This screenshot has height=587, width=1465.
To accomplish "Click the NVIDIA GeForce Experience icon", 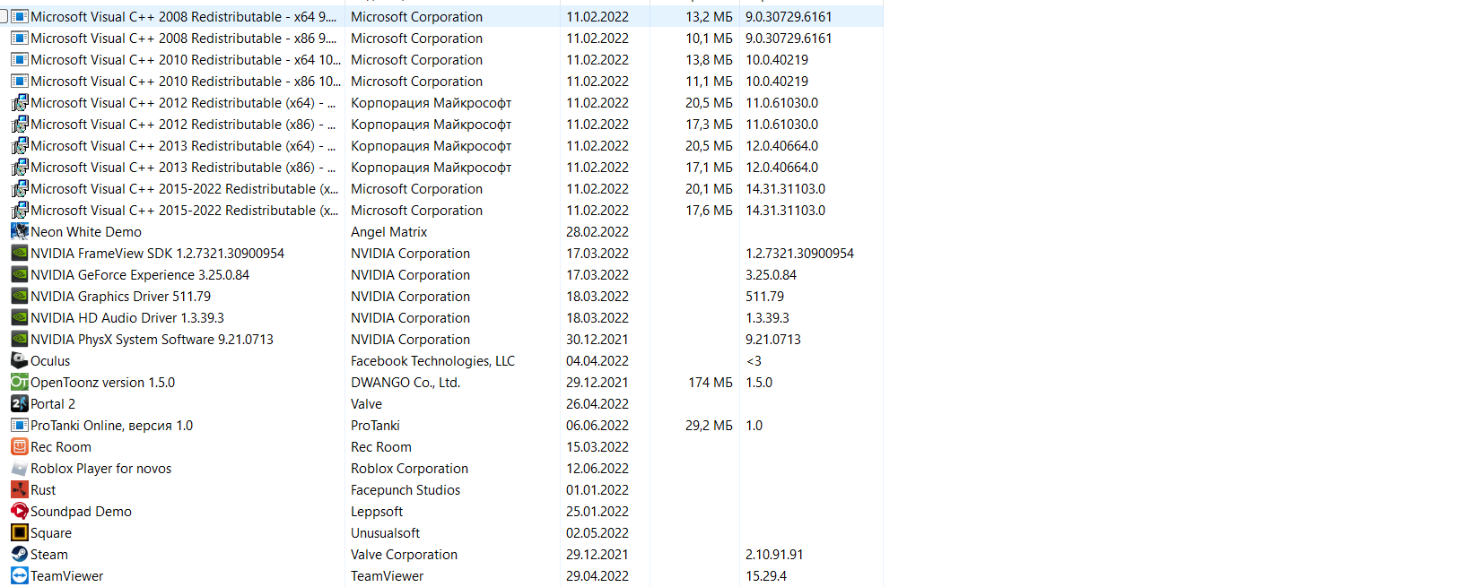I will [x=20, y=275].
